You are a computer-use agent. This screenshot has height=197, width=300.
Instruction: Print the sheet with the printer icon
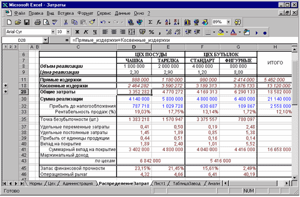(x=37, y=22)
